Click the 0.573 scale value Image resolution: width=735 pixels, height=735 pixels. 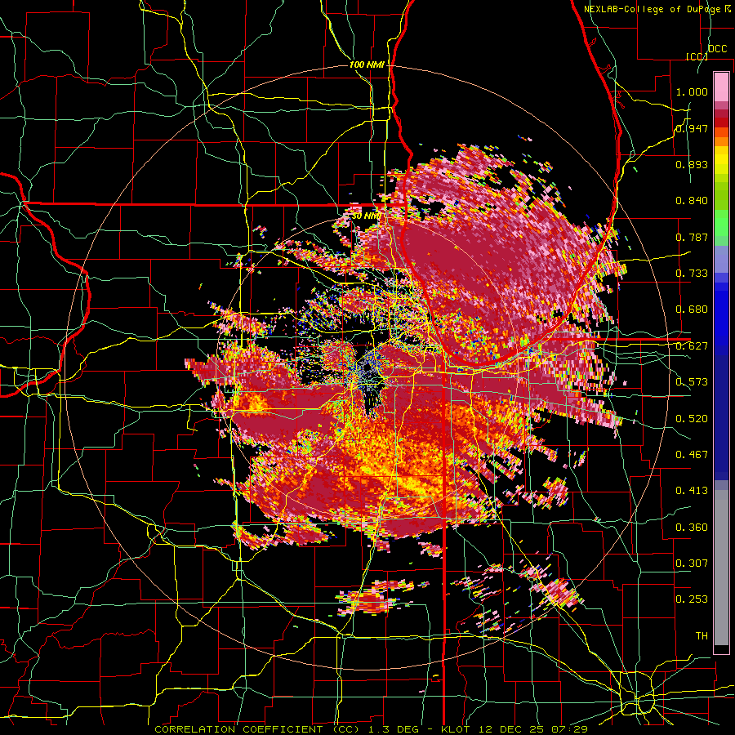click(692, 382)
